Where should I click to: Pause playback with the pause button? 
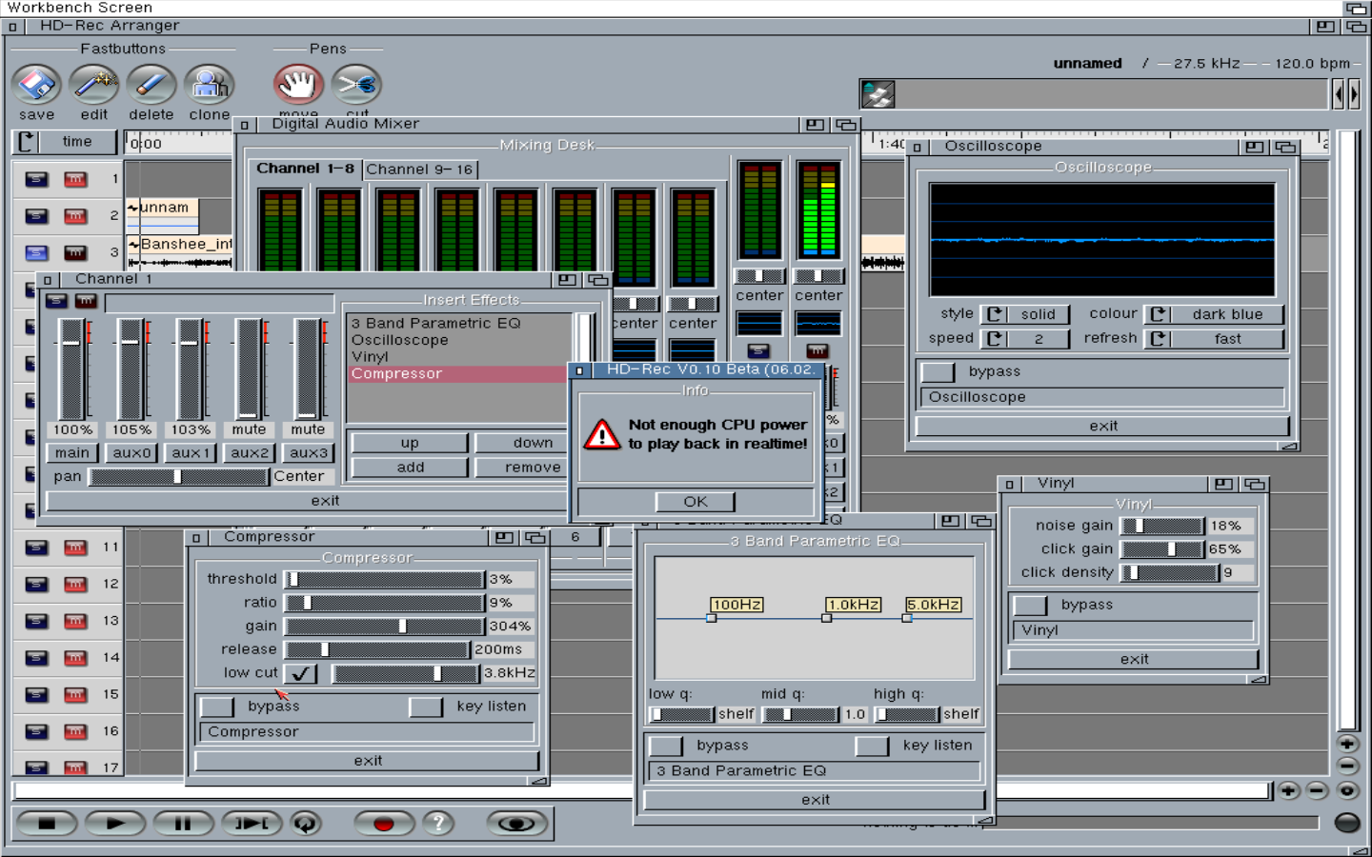tap(183, 824)
